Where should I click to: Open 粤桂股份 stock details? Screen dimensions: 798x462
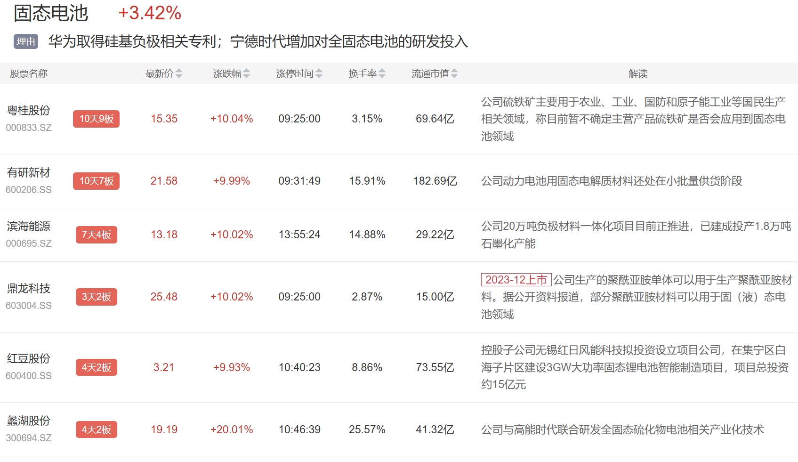(29, 110)
